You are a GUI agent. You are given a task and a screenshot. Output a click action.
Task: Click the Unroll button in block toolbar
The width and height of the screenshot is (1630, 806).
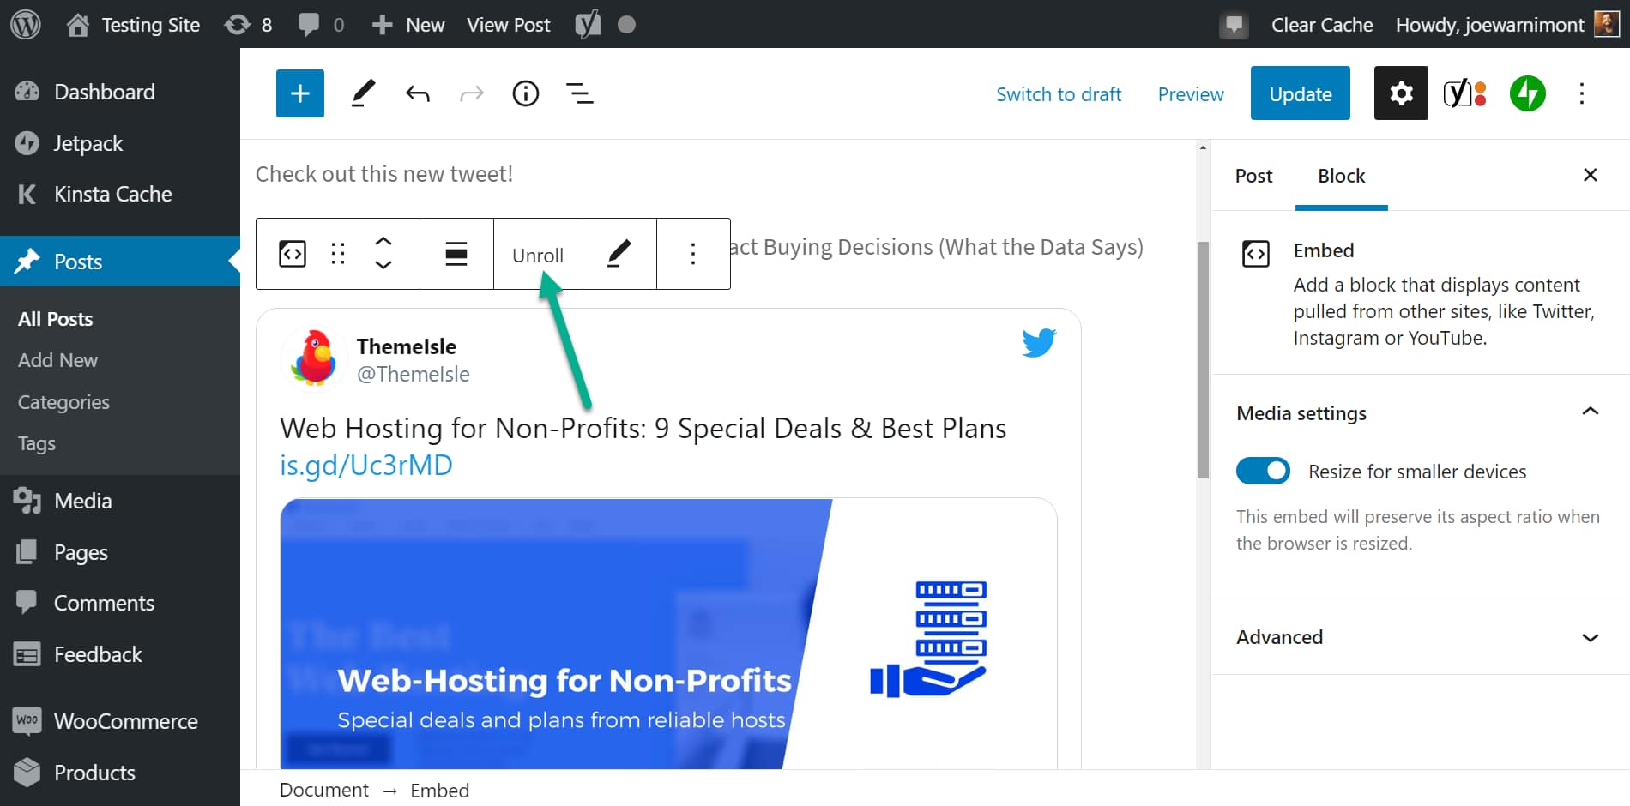tap(537, 254)
